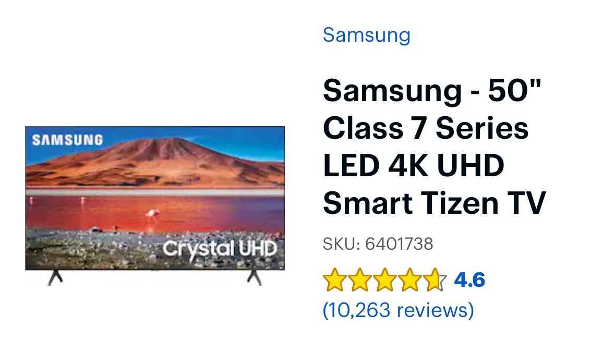615x341 pixels.
Task: Click the first gold star icon
Action: pyautogui.click(x=334, y=280)
